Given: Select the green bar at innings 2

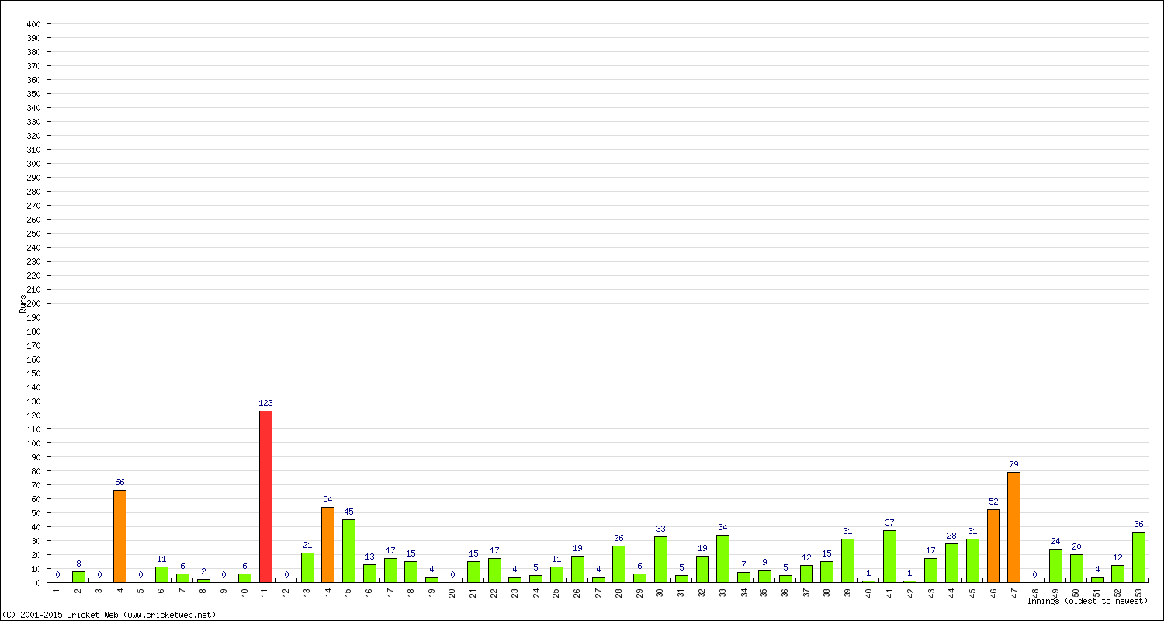Looking at the screenshot, I should point(78,577).
